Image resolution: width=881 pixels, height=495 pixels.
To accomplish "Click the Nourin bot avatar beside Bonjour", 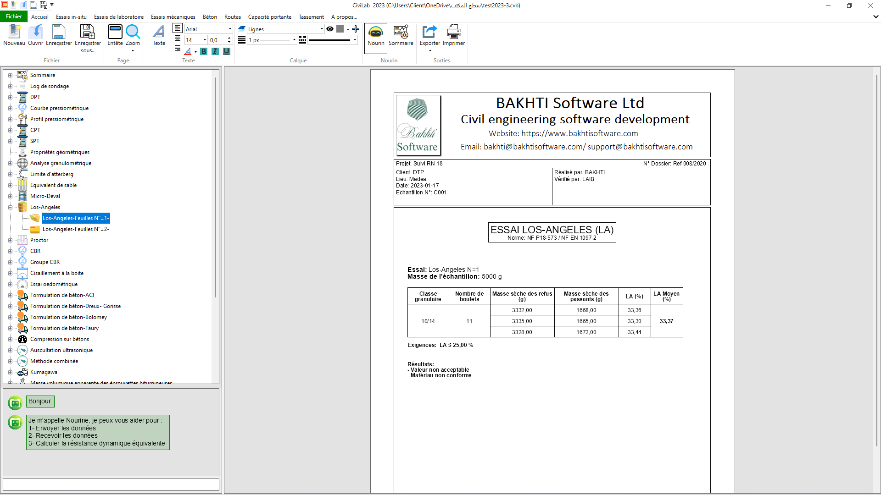I will click(x=15, y=403).
